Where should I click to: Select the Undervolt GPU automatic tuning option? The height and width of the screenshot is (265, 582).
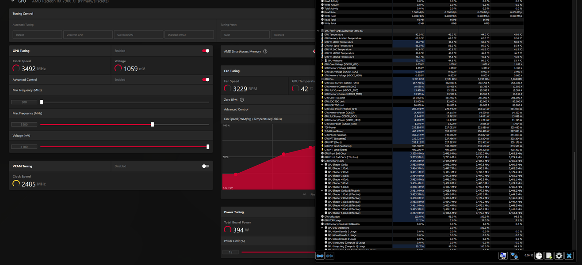[88, 34]
